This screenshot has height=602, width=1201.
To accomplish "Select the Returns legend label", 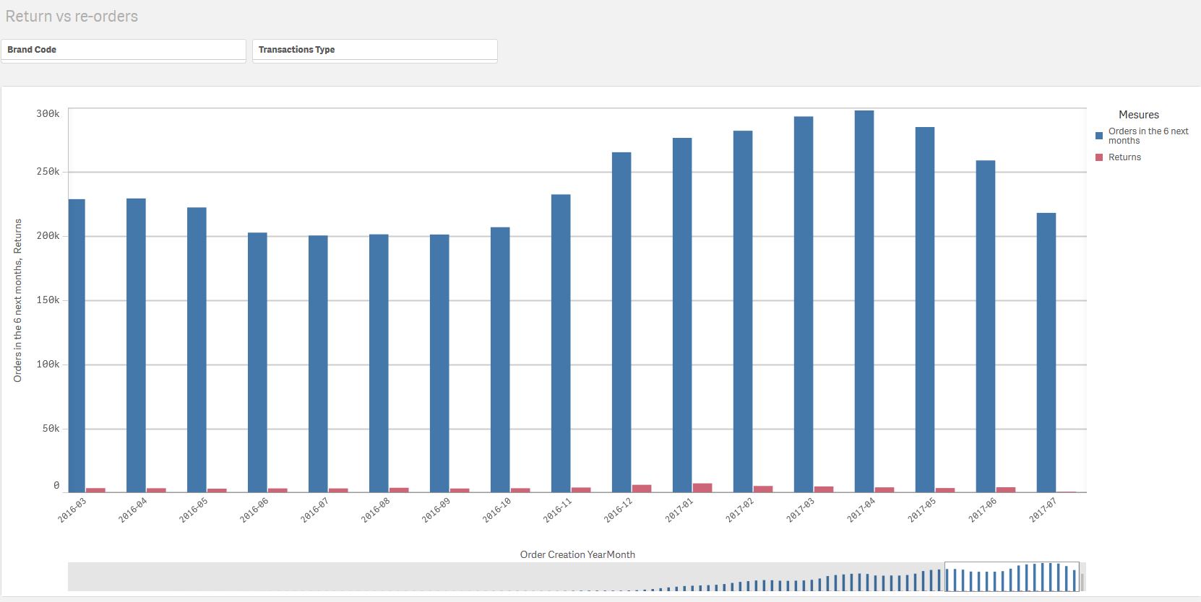I will (1124, 157).
